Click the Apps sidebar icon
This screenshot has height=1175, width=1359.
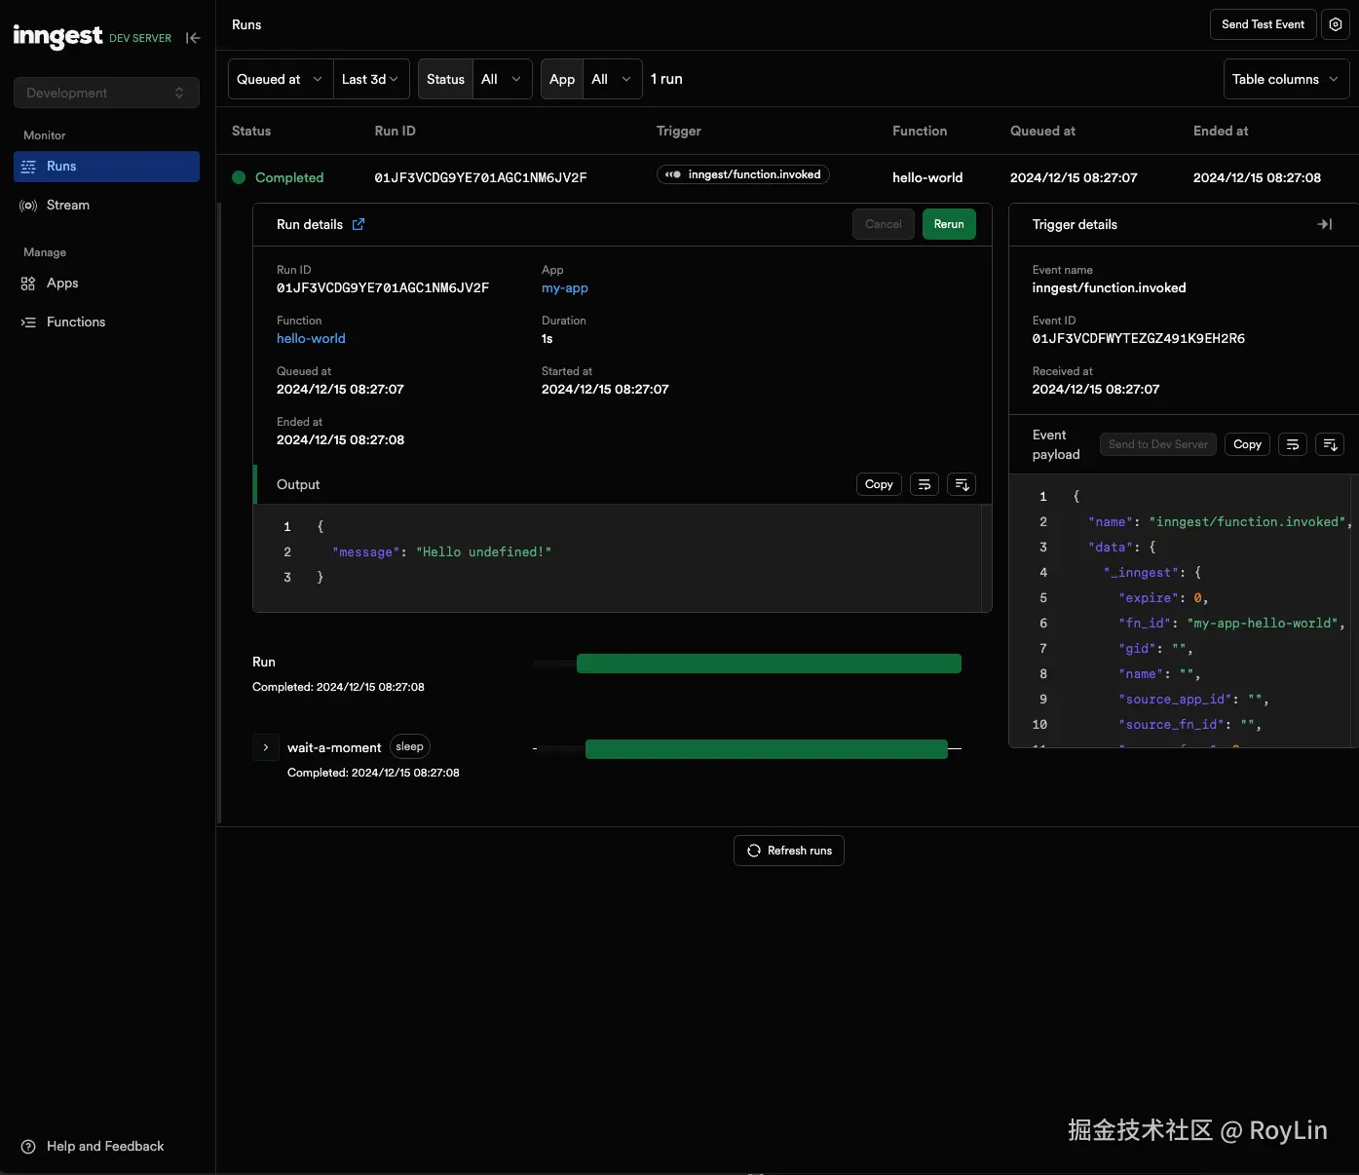click(x=28, y=284)
